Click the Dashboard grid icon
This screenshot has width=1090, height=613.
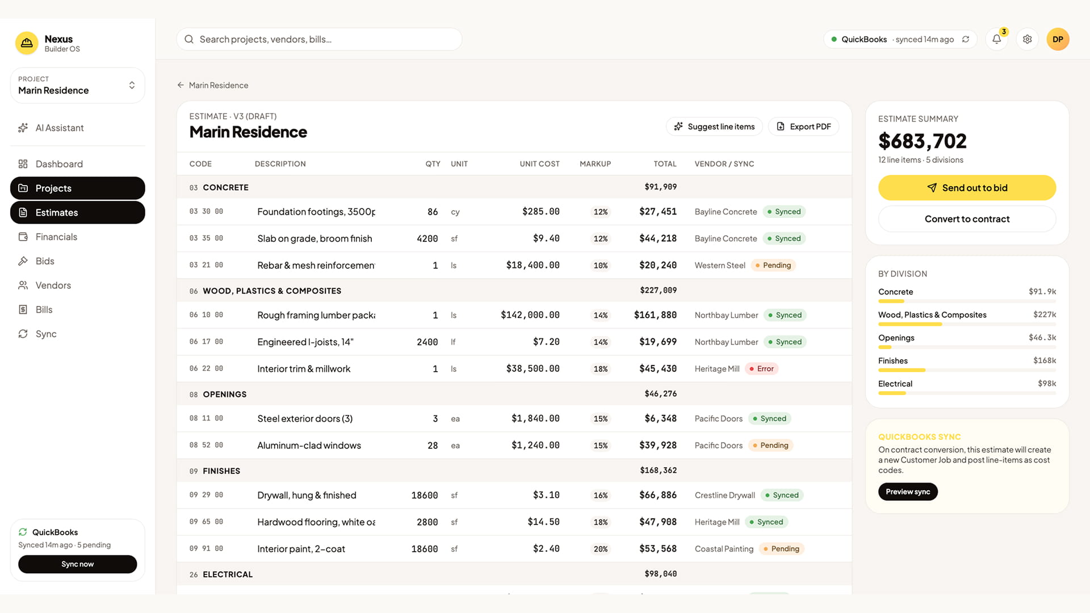pyautogui.click(x=23, y=164)
